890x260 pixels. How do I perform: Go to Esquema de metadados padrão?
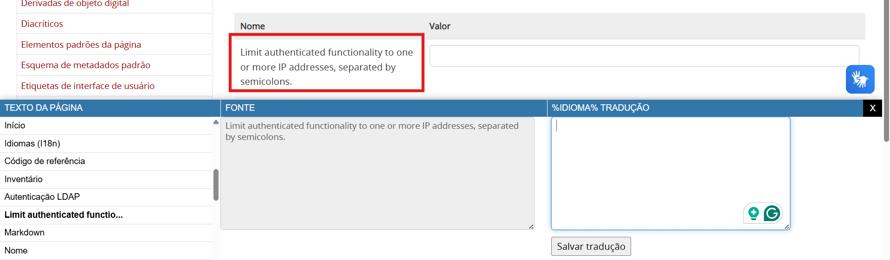pyautogui.click(x=85, y=65)
